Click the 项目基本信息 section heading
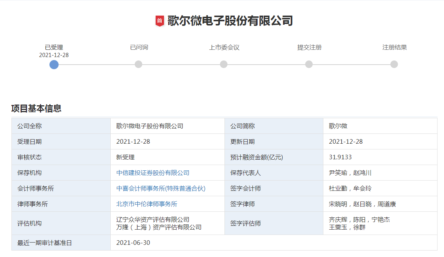Viewport: 444px width, 257px height. click(36, 108)
